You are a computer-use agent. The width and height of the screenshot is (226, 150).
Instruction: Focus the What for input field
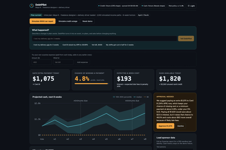(63, 62)
